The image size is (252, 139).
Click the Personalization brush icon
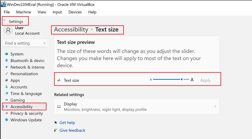pos(6,74)
